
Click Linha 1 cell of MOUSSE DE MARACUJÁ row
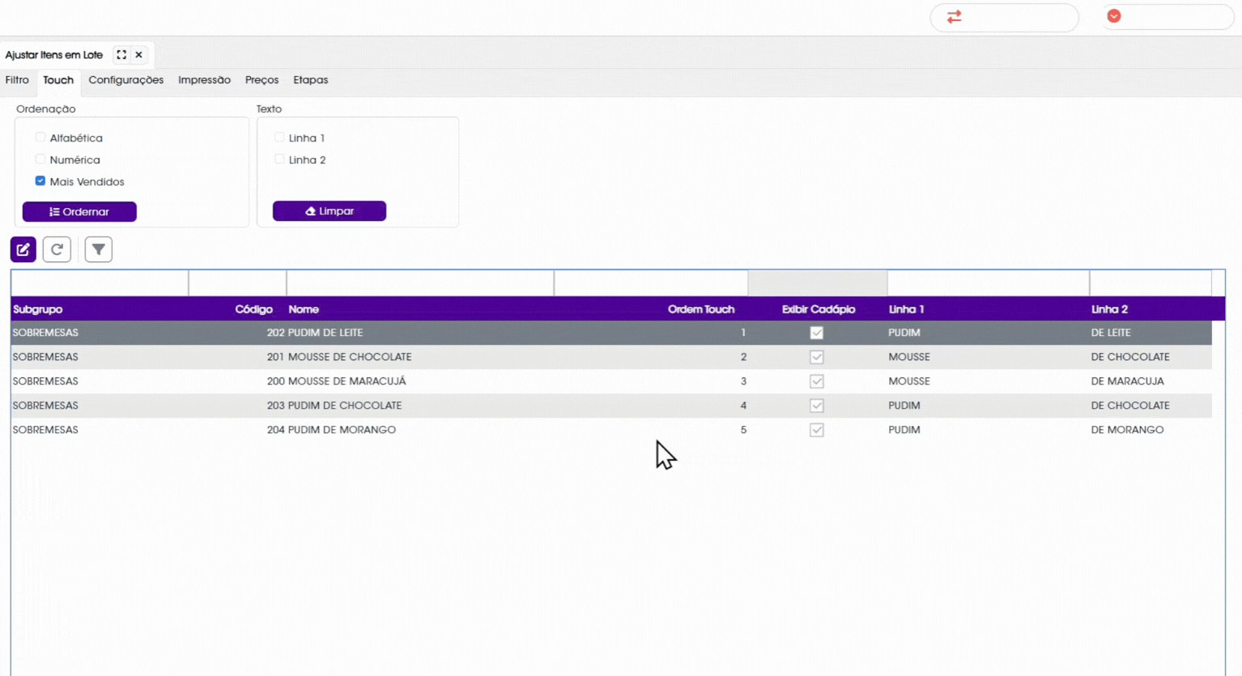[909, 381]
